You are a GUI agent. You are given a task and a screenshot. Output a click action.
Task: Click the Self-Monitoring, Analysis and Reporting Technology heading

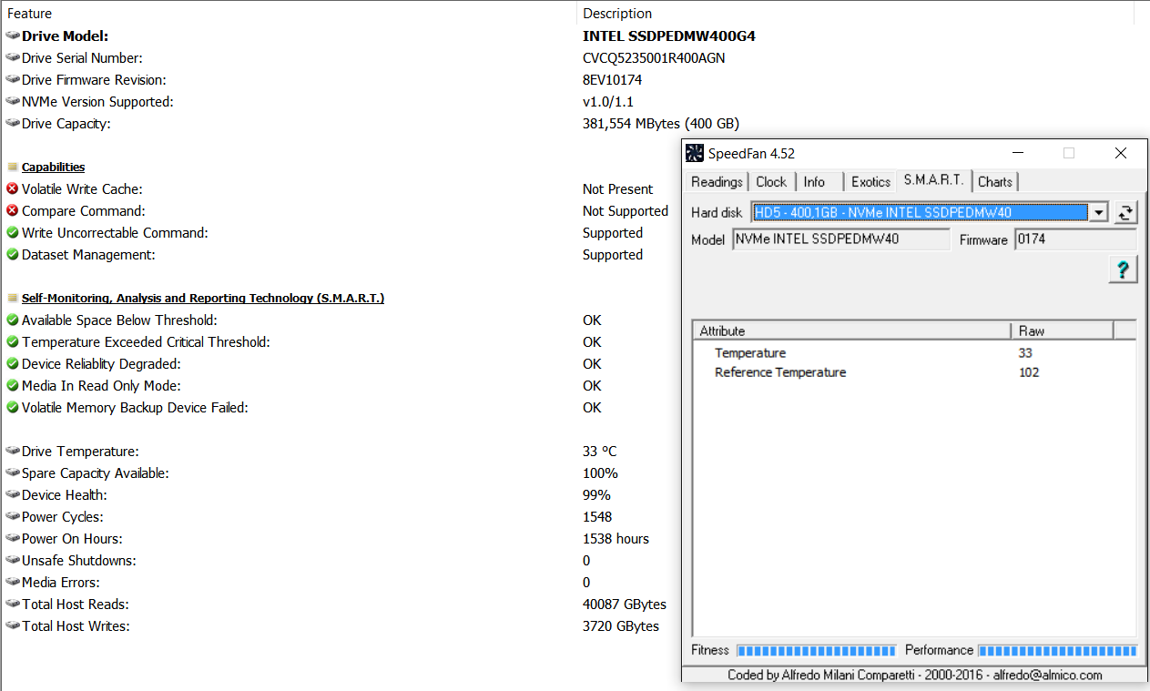tap(203, 299)
